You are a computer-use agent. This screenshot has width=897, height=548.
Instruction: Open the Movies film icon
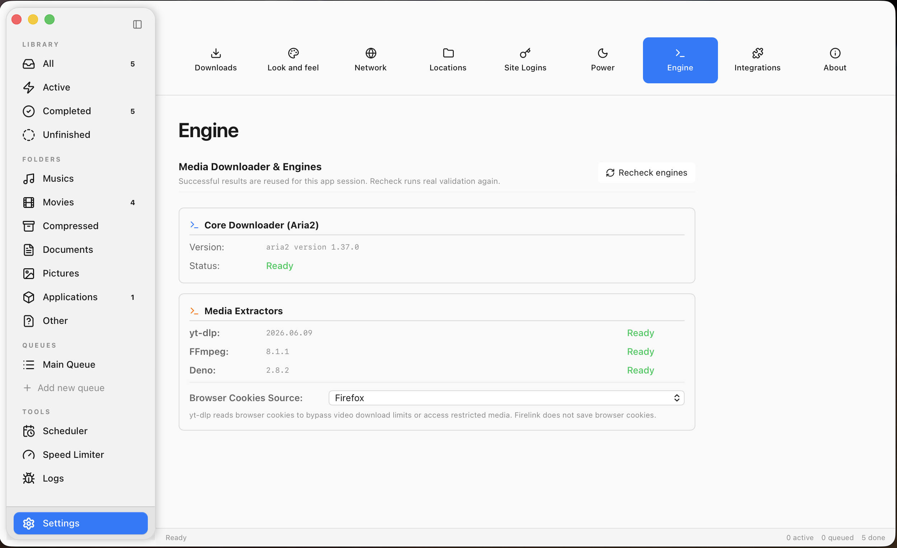[x=29, y=202]
